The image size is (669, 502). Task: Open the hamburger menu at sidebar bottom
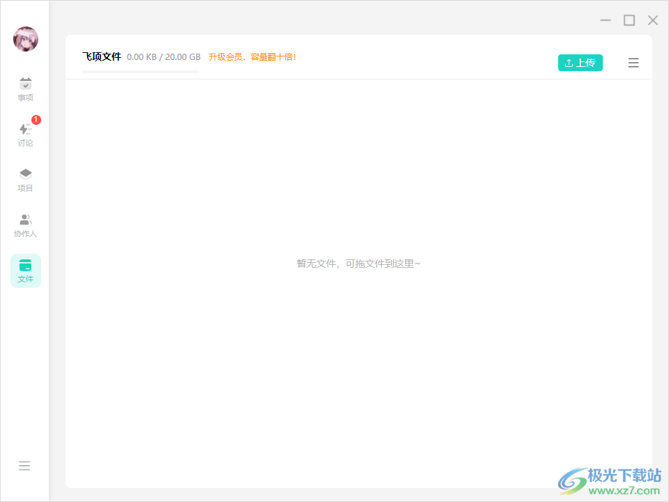24,466
